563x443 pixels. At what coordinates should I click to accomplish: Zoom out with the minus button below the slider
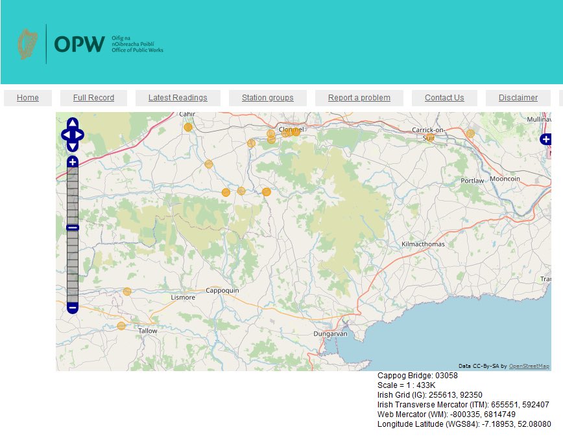tap(71, 307)
